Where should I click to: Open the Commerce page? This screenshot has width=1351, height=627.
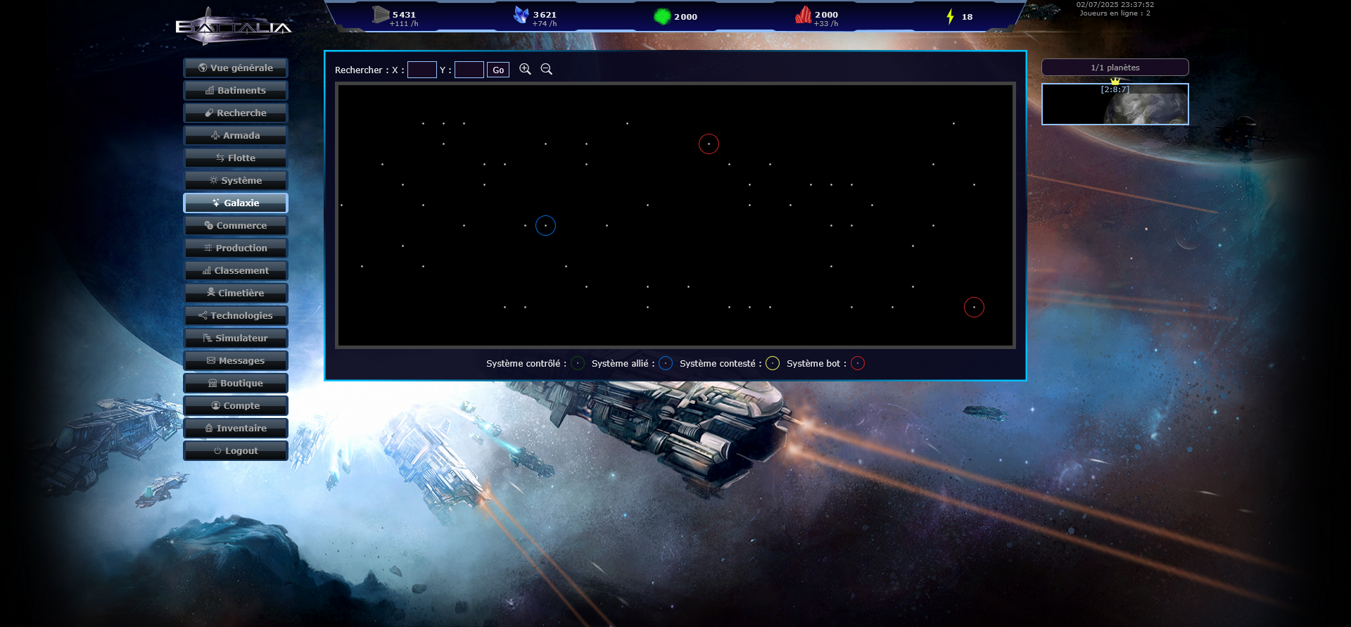pos(236,225)
